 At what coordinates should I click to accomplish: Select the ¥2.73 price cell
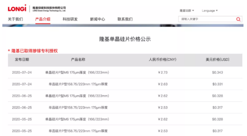click(163, 73)
